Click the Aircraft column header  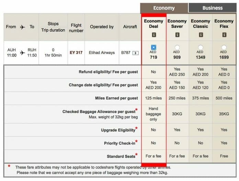(x=130, y=27)
